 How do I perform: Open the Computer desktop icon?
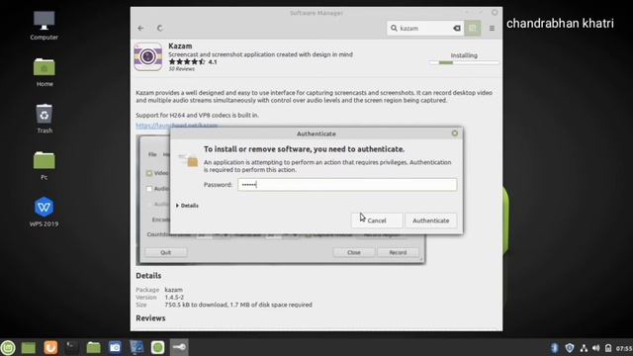coord(44,26)
